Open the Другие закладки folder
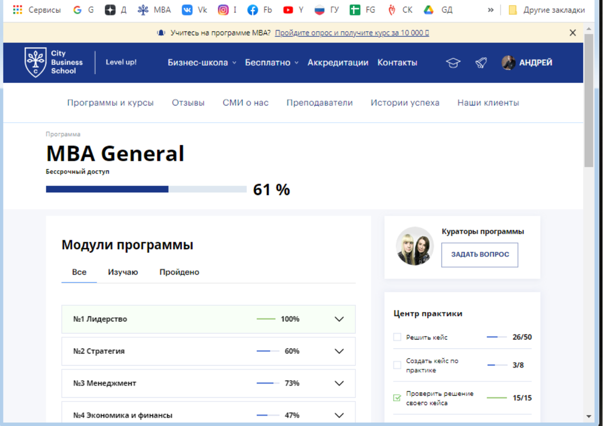The height and width of the screenshot is (426, 604). pos(547,10)
